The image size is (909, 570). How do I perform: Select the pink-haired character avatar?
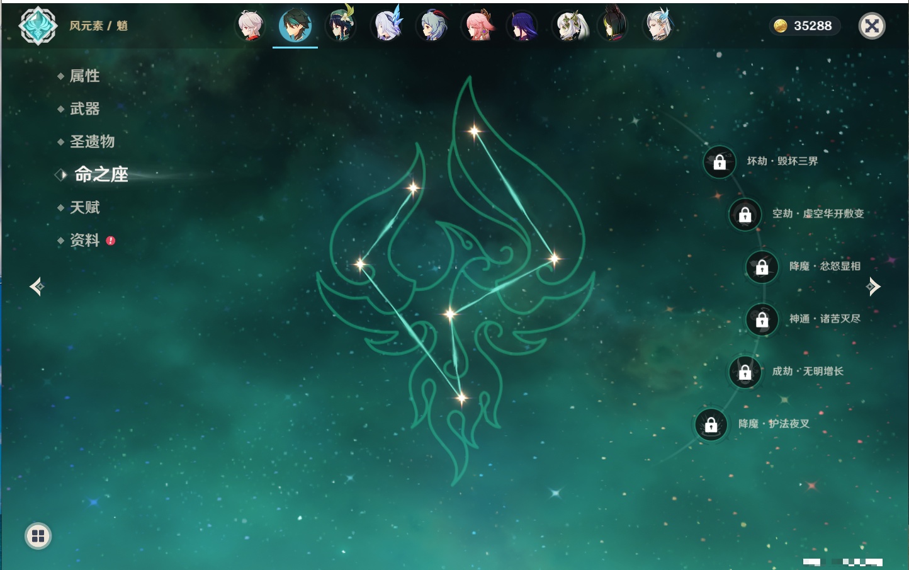click(x=478, y=26)
